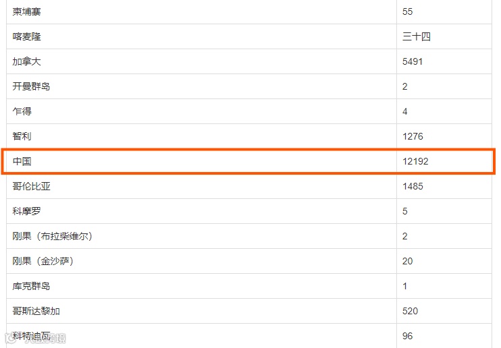This screenshot has width=501, height=348.
Task: Click the 哥斯达黎加 row label
Action: coord(36,311)
